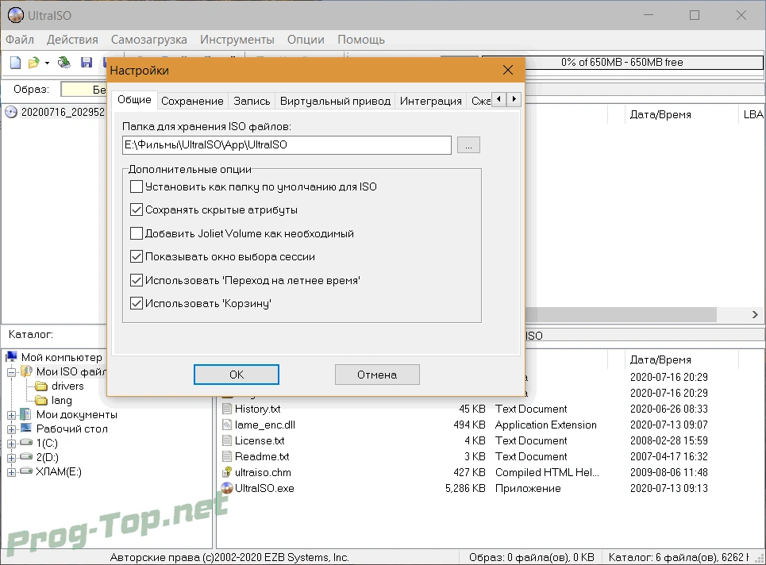766x565 pixels.
Task: Select Рабочий стол in tree
Action: coord(71,429)
